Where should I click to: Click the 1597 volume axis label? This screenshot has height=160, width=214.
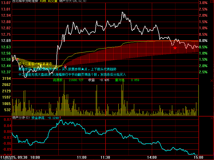pyautogui.click(x=6, y=97)
